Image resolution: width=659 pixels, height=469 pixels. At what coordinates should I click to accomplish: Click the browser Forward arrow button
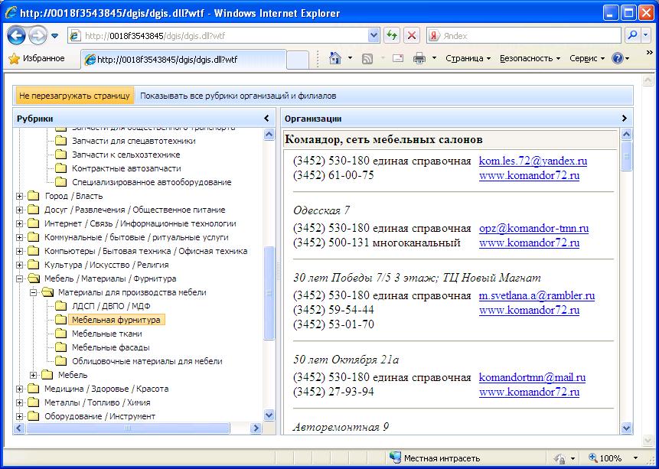click(x=38, y=36)
